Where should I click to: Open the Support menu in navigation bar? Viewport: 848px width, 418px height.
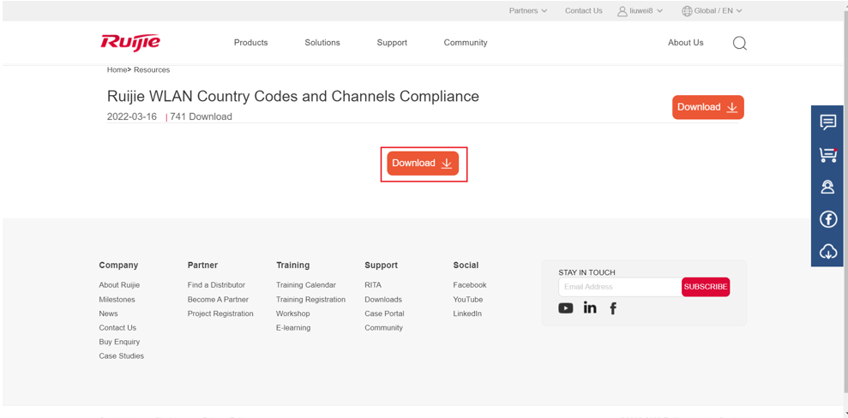pos(392,43)
